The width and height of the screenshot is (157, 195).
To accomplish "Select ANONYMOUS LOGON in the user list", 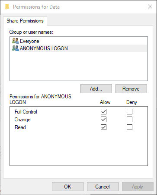I will [44, 49].
